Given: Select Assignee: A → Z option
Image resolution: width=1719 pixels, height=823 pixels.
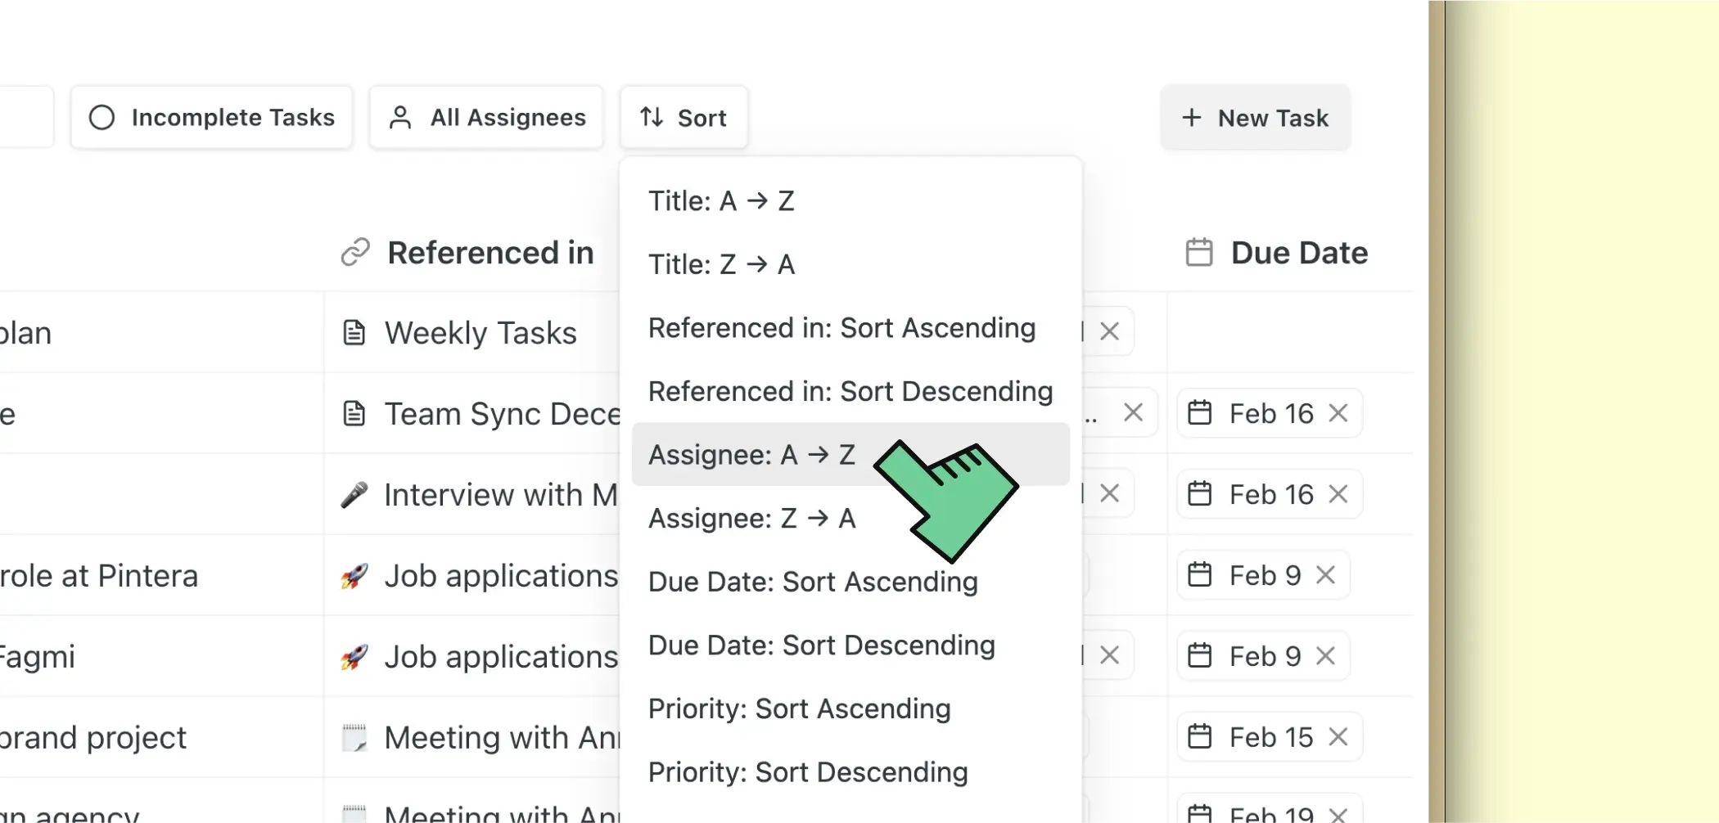Looking at the screenshot, I should click(x=751, y=455).
